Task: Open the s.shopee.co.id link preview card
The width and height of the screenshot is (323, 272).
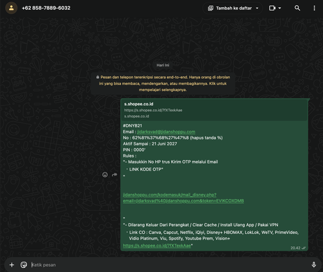Action: [x=214, y=110]
